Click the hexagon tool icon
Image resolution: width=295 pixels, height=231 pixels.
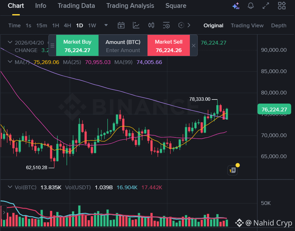pyautogui.click(x=181, y=25)
